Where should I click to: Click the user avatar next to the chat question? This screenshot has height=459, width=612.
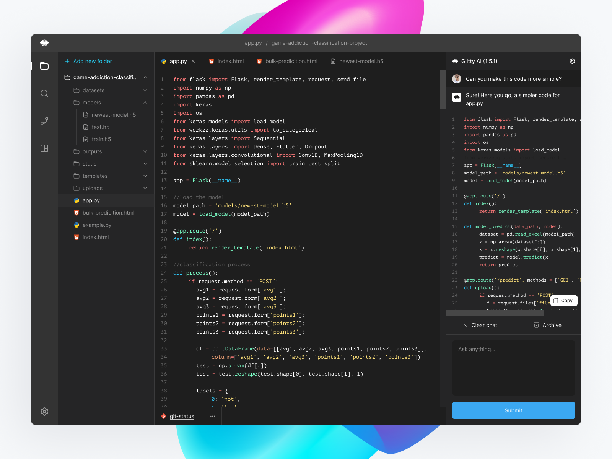(456, 79)
